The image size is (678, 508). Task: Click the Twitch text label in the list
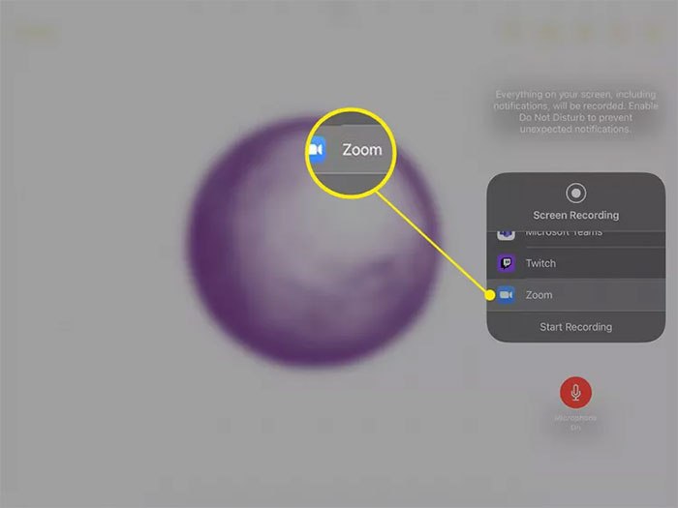click(x=540, y=263)
